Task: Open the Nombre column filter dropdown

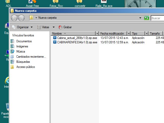Action: (97, 34)
